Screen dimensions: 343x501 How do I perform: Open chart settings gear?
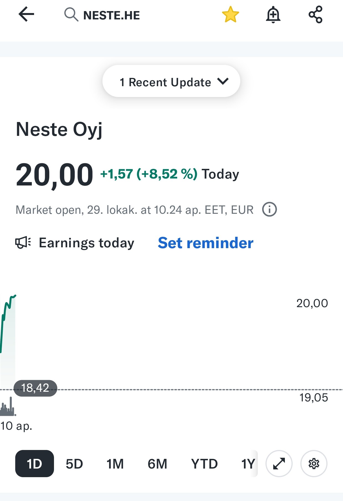[x=314, y=464]
